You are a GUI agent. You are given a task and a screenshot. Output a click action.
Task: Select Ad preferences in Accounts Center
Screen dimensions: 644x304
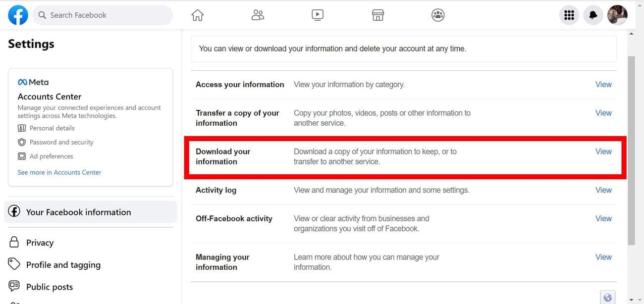coord(51,156)
